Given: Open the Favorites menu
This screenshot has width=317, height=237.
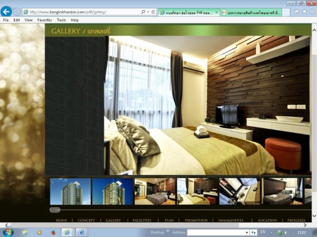Looking at the screenshot, I should [x=45, y=20].
